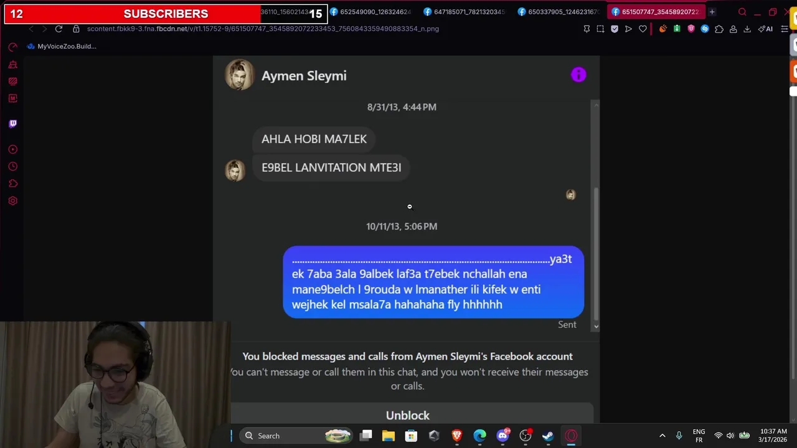Open the Player icon in sidebar
797x448 pixels.
tap(12, 149)
